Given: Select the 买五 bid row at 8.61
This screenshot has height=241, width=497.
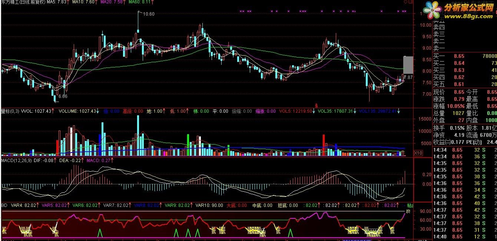Looking at the screenshot, I should click(465, 84).
